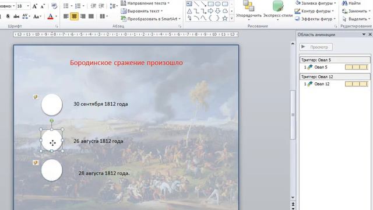Select the Овал 5 animation entry
This screenshot has width=373, height=210.
(335, 67)
